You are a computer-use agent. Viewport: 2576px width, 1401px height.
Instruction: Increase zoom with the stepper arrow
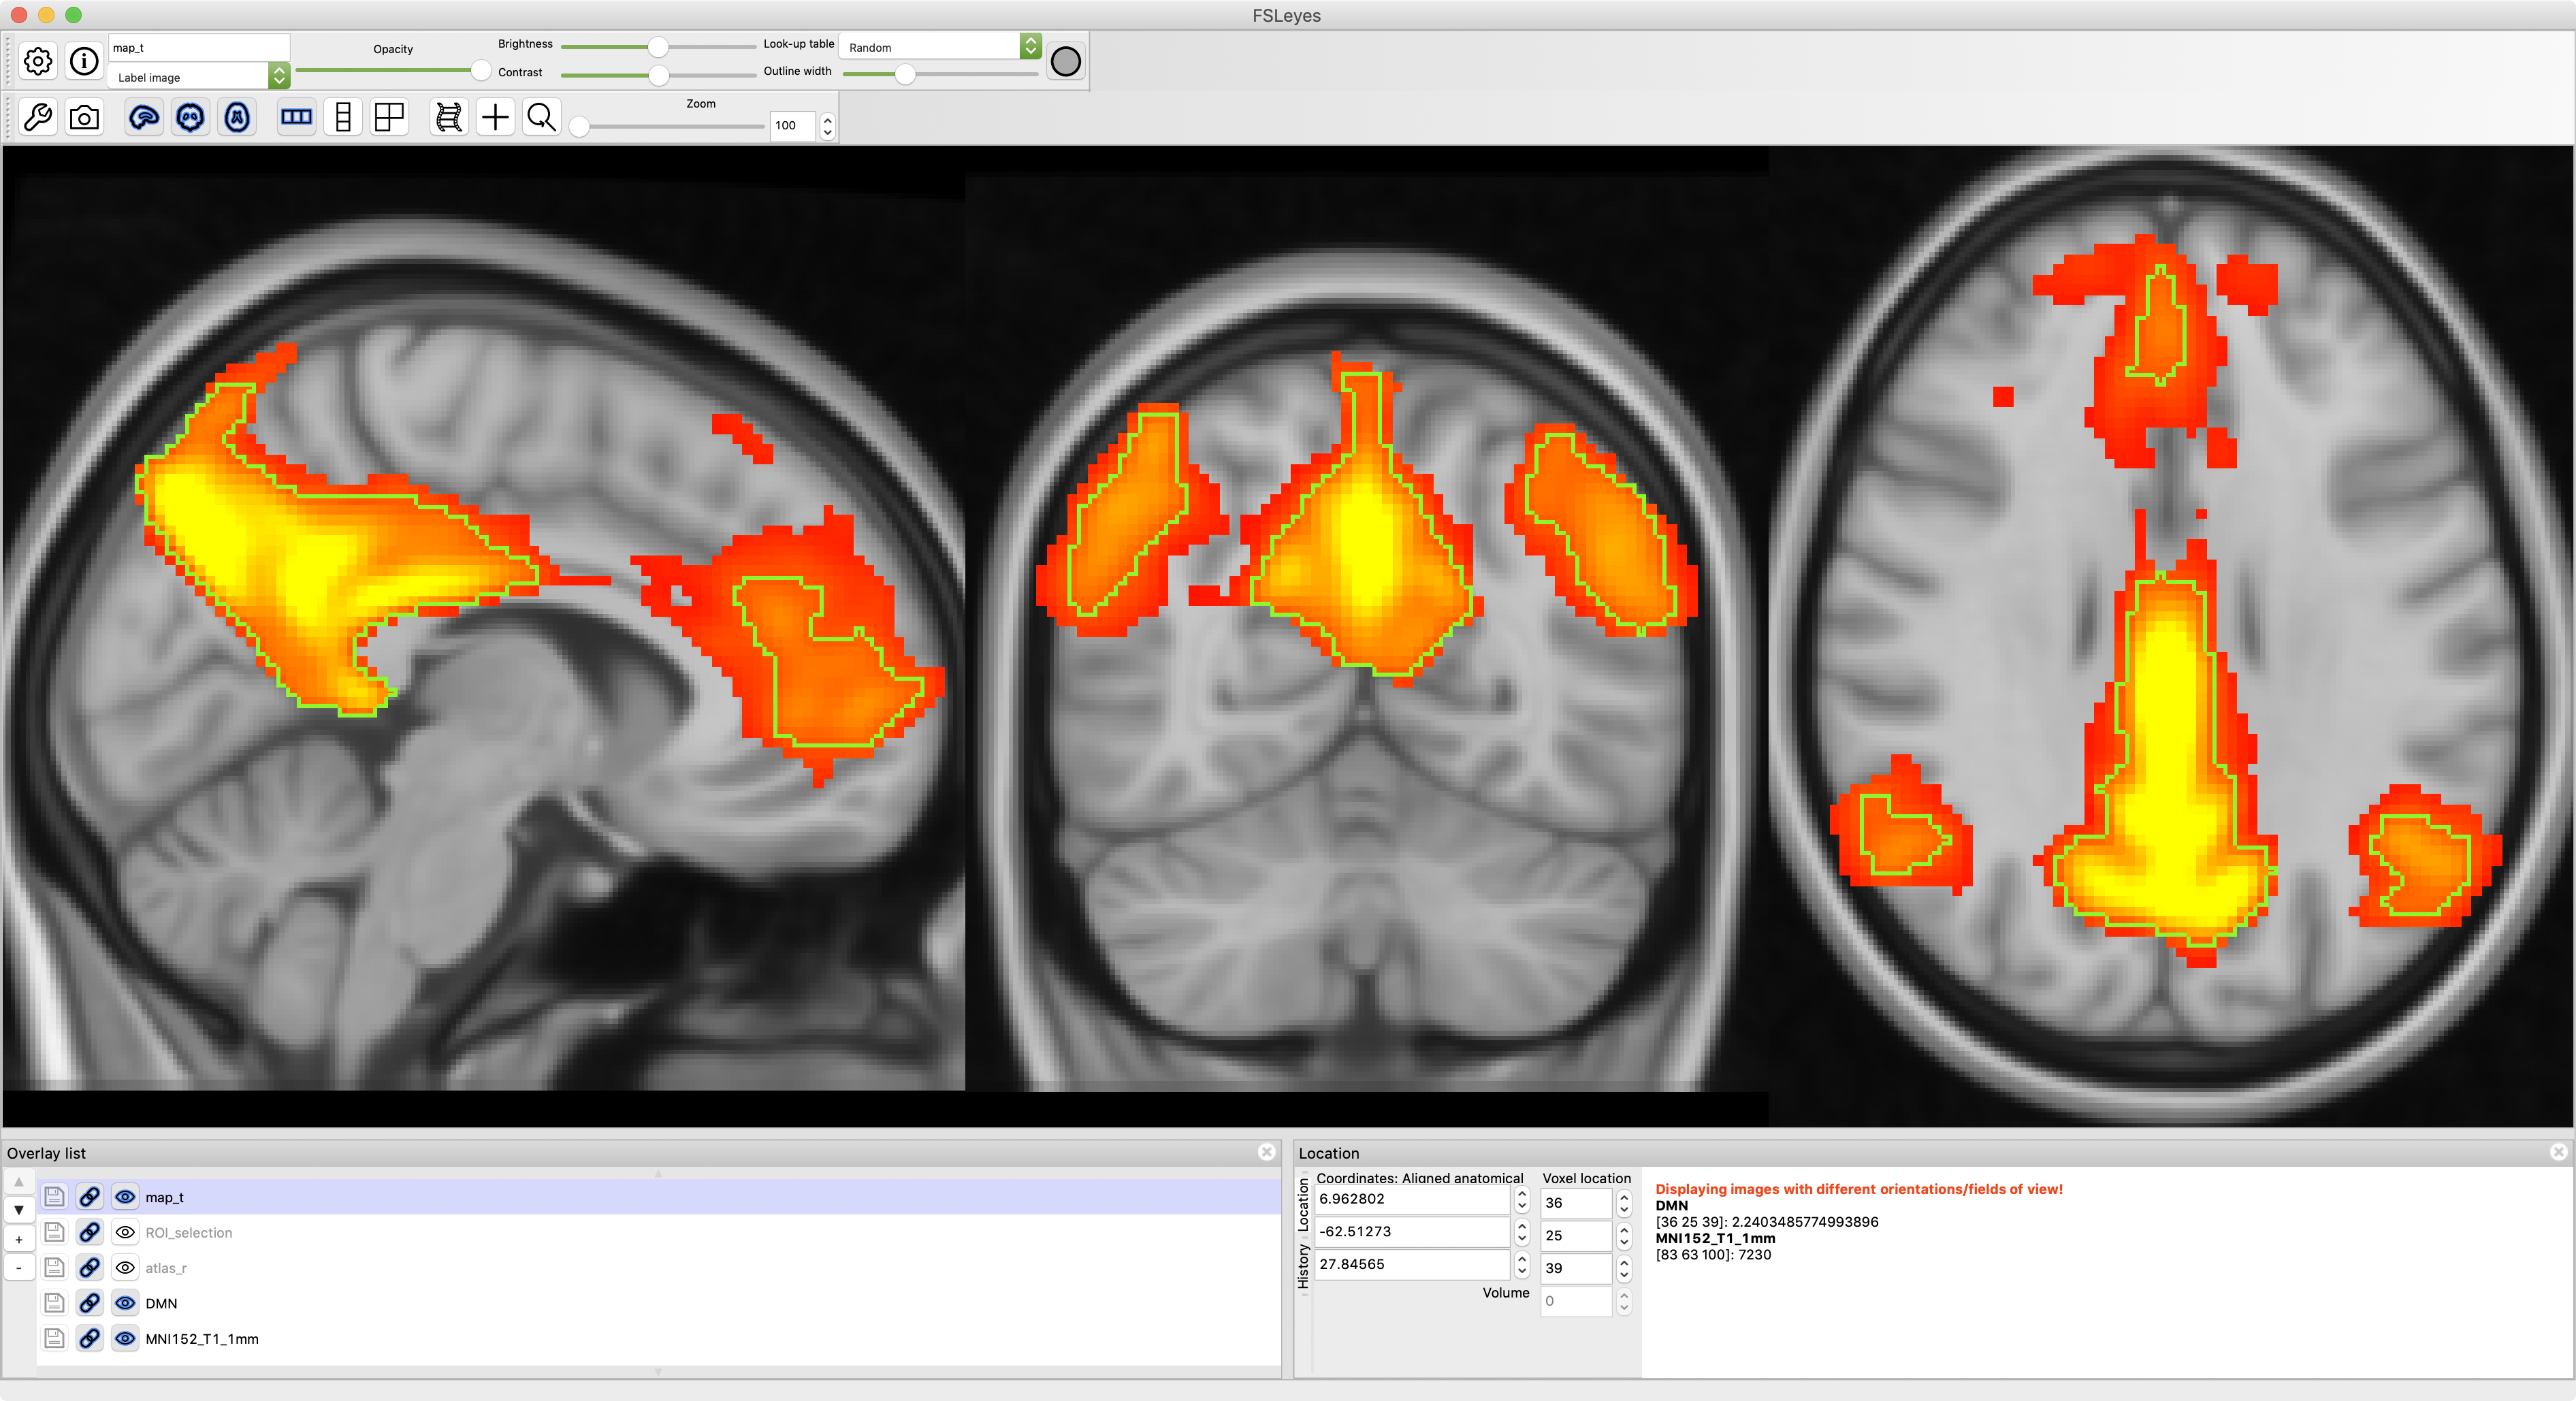coord(827,119)
